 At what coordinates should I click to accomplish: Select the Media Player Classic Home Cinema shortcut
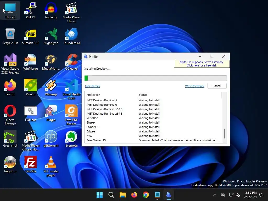click(30, 141)
